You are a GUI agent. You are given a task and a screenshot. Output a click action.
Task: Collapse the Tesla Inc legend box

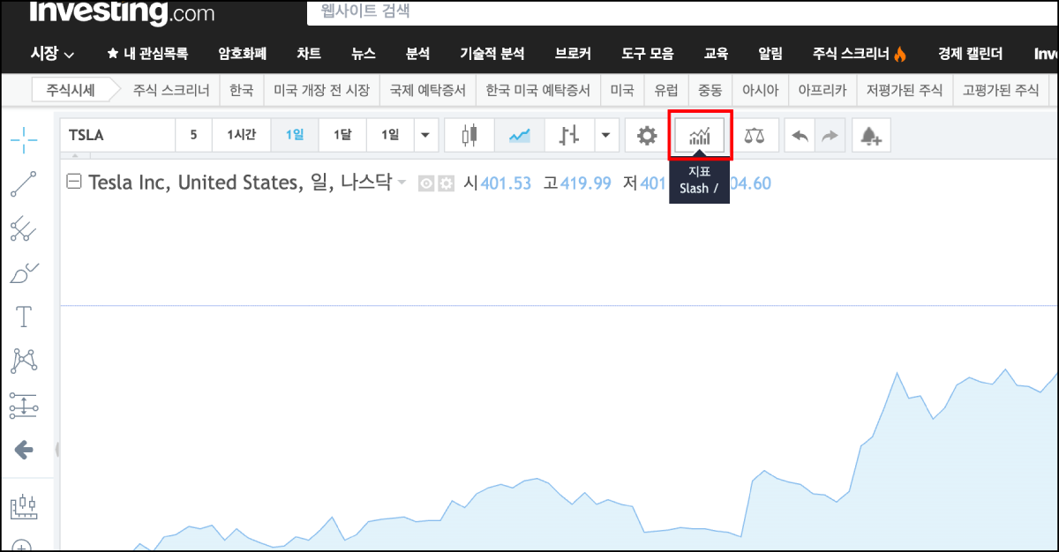pos(75,182)
